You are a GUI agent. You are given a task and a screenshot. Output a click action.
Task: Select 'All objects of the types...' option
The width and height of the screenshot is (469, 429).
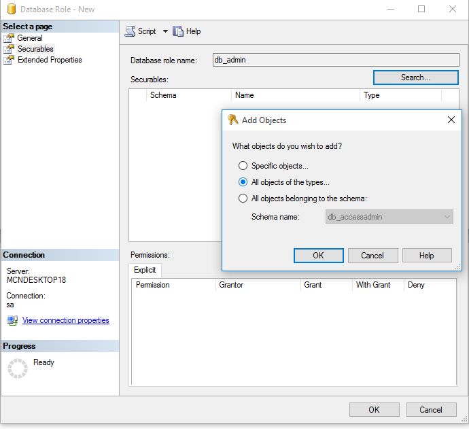[x=243, y=182]
